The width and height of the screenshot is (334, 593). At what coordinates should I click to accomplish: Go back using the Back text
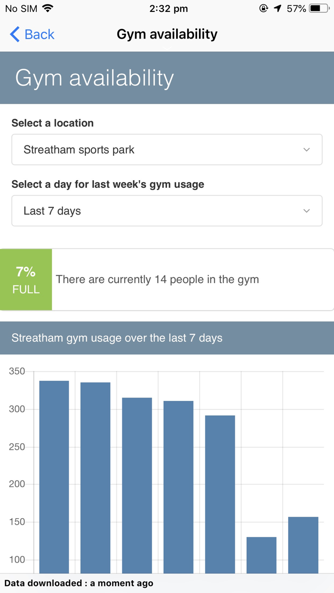tap(40, 34)
